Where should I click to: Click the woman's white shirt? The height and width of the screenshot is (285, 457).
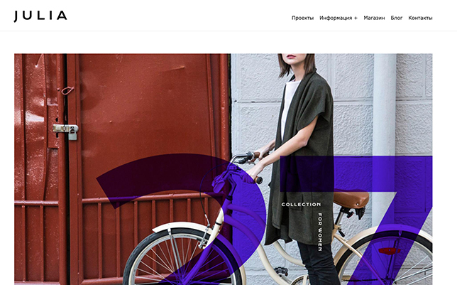click(289, 108)
